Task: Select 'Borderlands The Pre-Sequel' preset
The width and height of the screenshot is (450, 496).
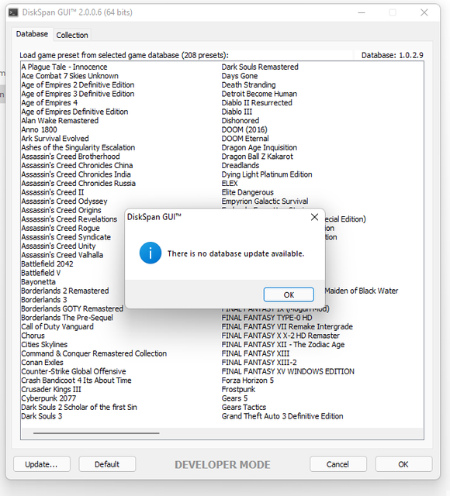Action: click(x=67, y=318)
